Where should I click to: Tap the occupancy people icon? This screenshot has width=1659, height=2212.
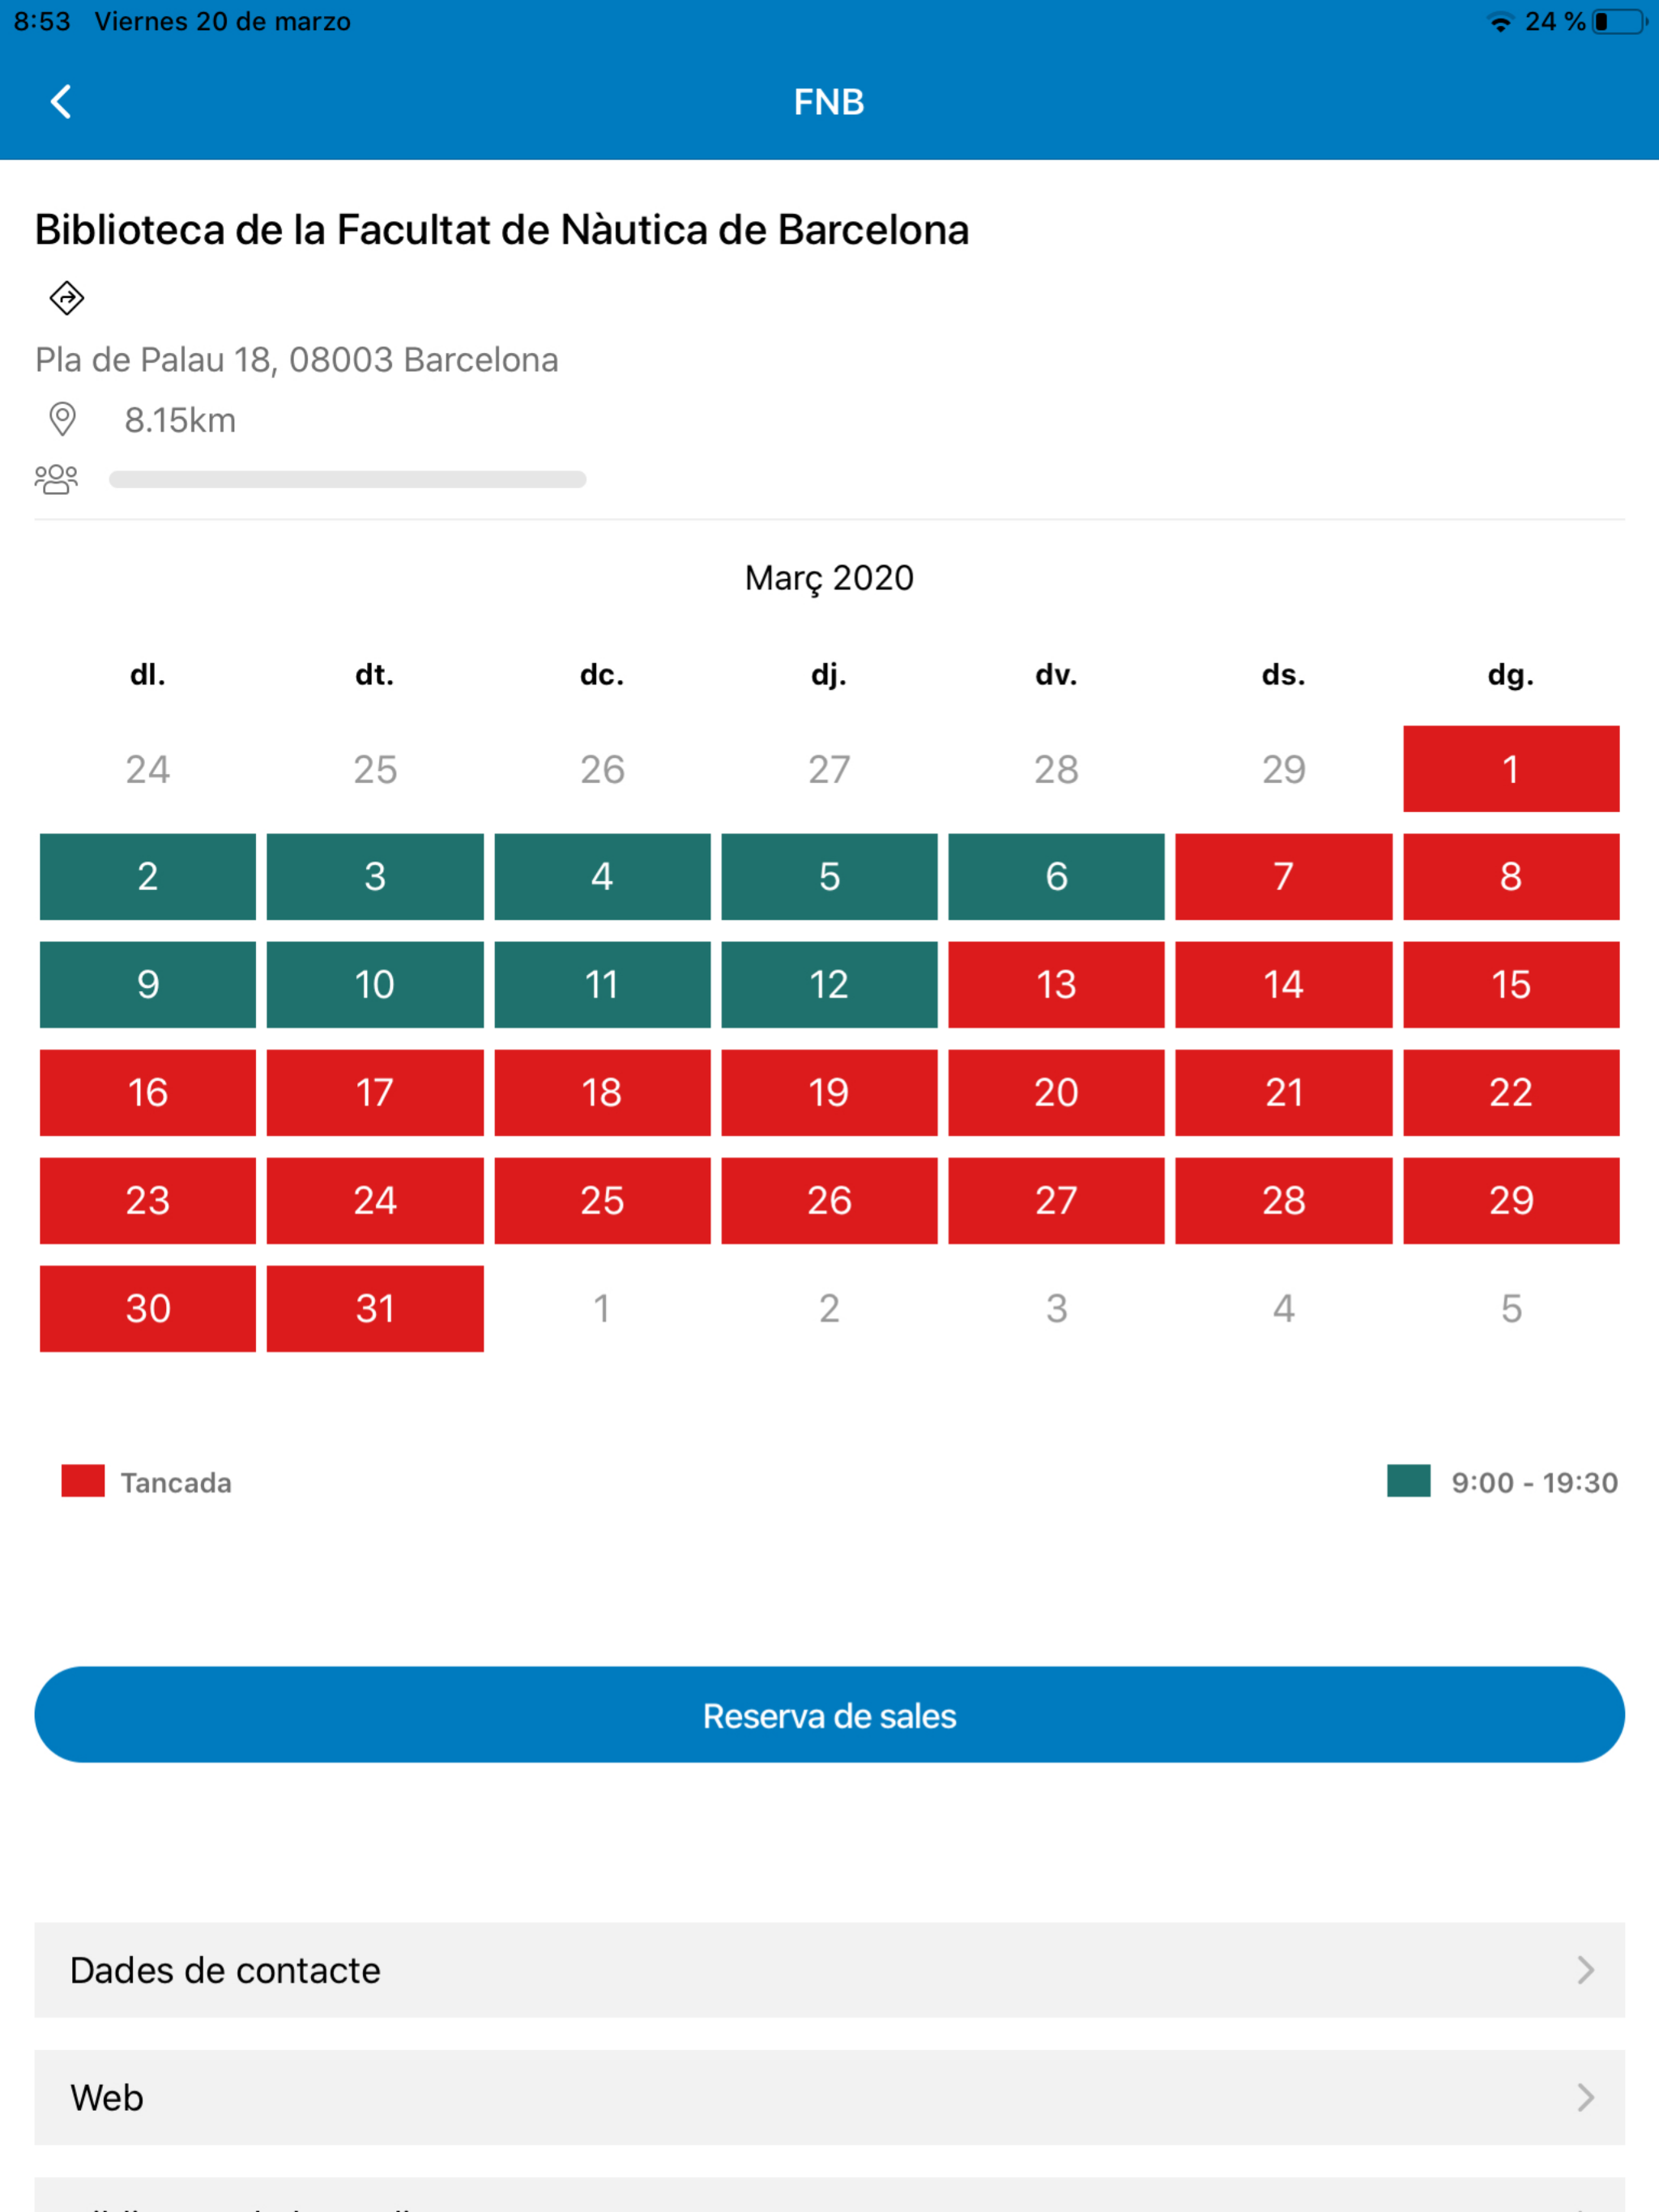pyautogui.click(x=57, y=478)
